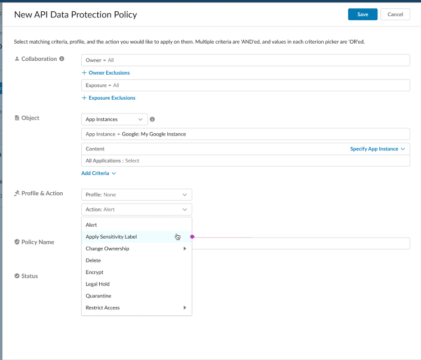Image resolution: width=421 pixels, height=360 pixels.
Task: Click the Owner = All field
Action: (245, 60)
